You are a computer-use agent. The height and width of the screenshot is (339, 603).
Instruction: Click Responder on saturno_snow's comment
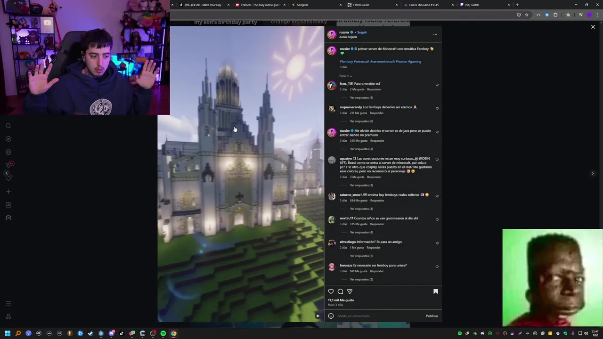[x=377, y=201]
